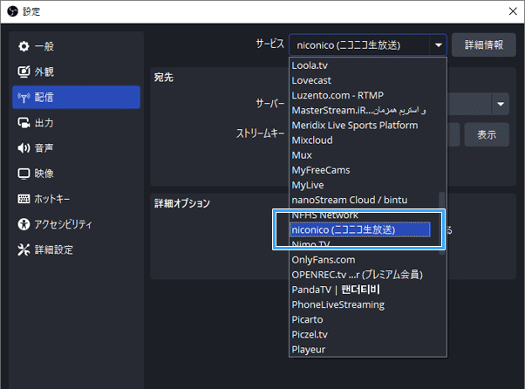Select niconico (ニコニコ生放送) highlighted entry
Image resolution: width=525 pixels, height=389 pixels.
(360, 229)
